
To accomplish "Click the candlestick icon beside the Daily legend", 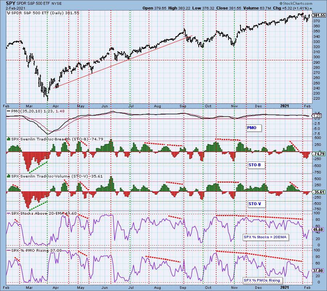I will point(9,13).
